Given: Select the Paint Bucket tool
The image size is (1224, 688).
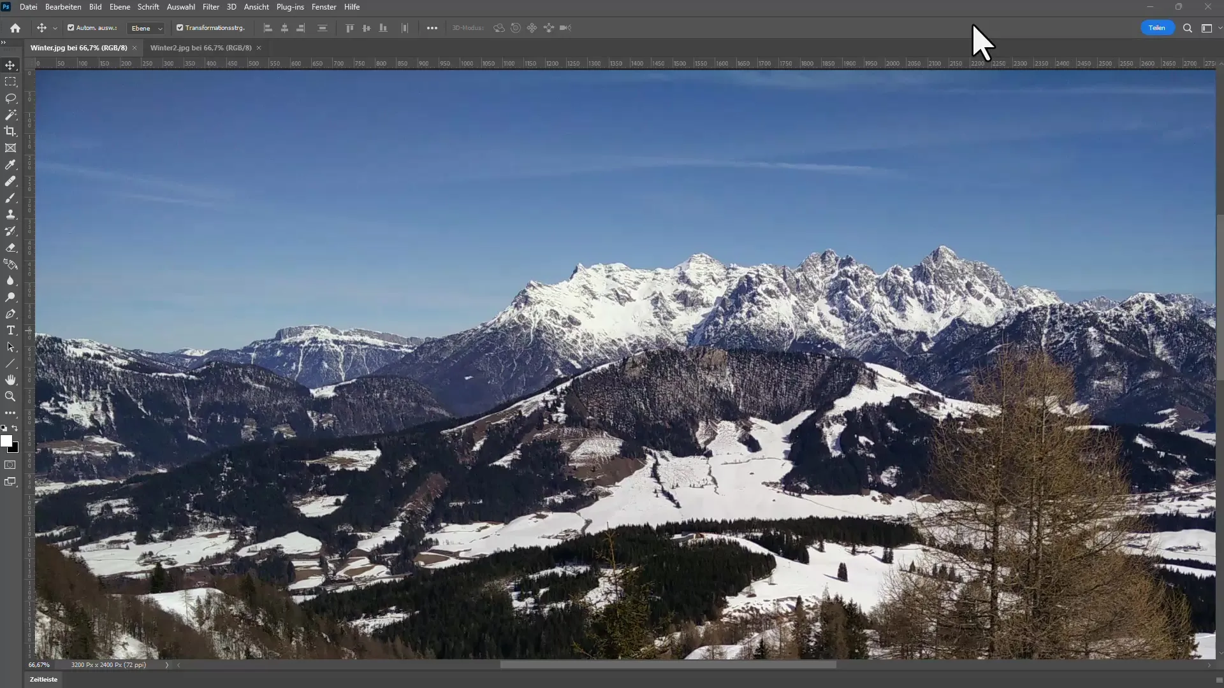Looking at the screenshot, I should (x=10, y=264).
